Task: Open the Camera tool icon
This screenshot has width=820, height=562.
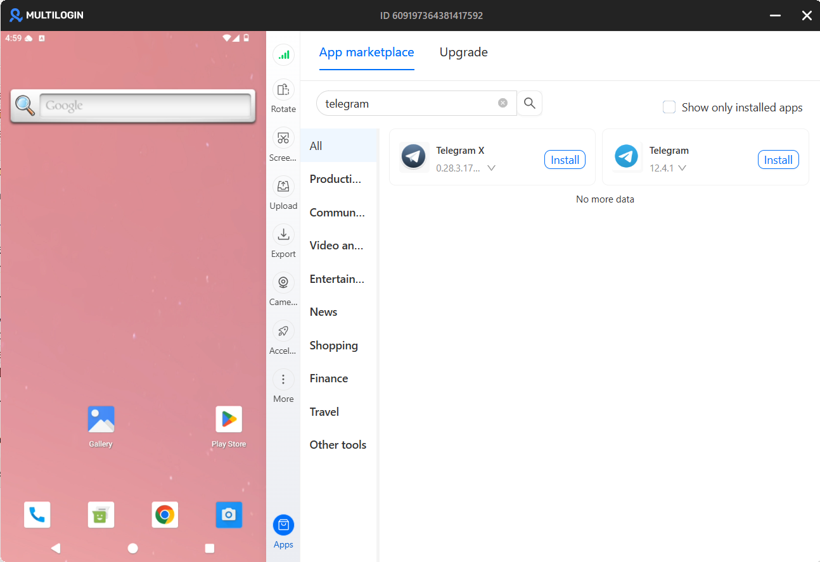Action: (x=283, y=282)
